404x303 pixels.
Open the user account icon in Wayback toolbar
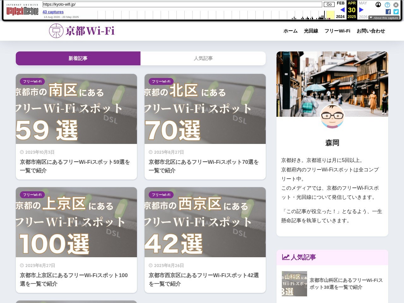378,5
